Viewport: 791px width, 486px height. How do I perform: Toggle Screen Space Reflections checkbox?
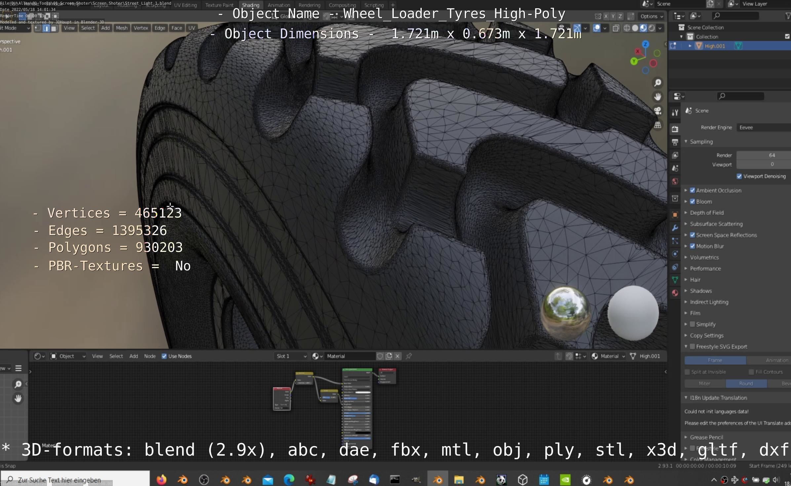click(x=692, y=235)
